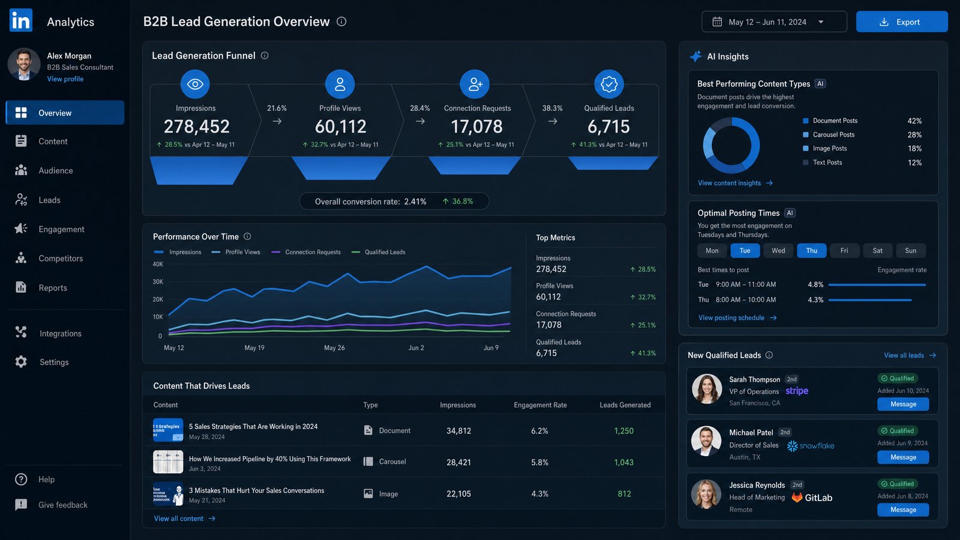Click the Profile Views person icon in funnel
Image resolution: width=960 pixels, height=540 pixels.
340,84
